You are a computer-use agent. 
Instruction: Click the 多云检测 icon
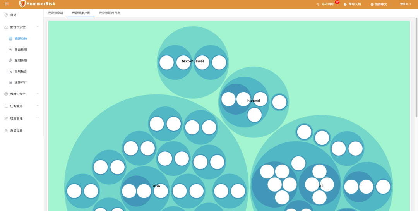(10, 49)
